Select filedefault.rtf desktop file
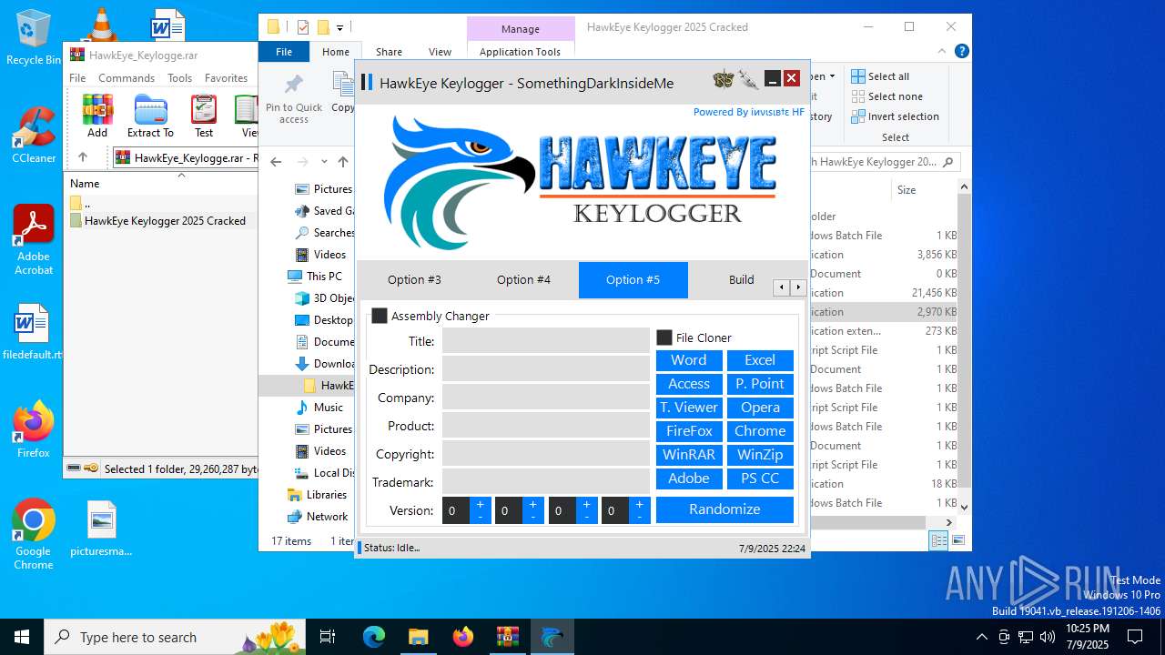The width and height of the screenshot is (1165, 655). coord(33,332)
